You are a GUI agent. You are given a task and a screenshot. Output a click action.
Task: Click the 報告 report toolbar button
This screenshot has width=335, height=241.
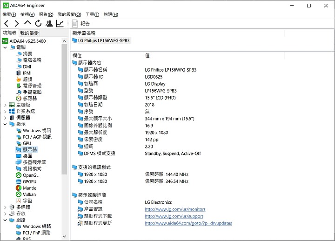[81, 24]
